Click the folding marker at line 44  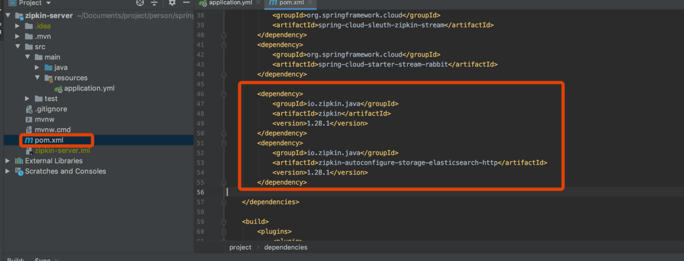pos(224,74)
